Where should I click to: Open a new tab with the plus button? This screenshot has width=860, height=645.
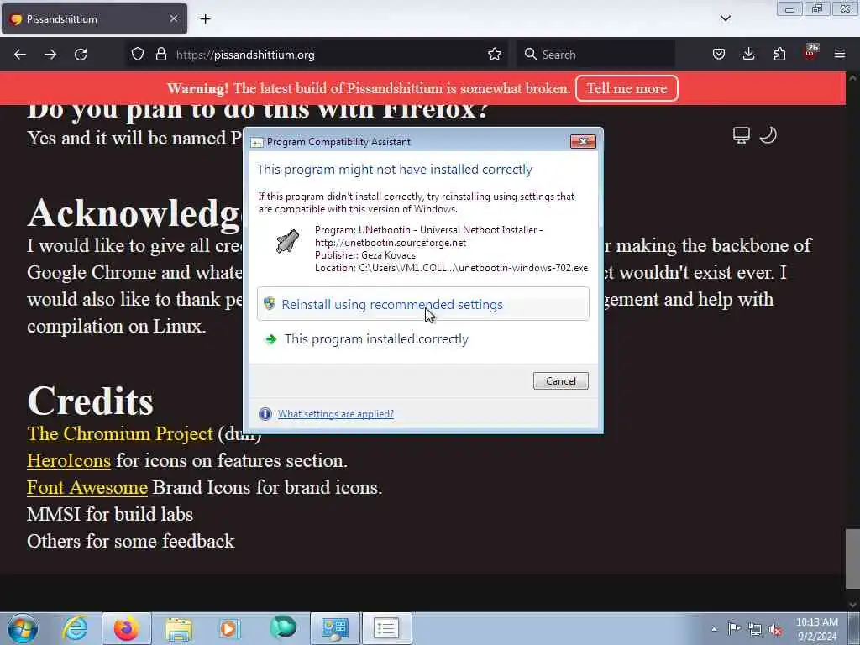[x=205, y=19]
